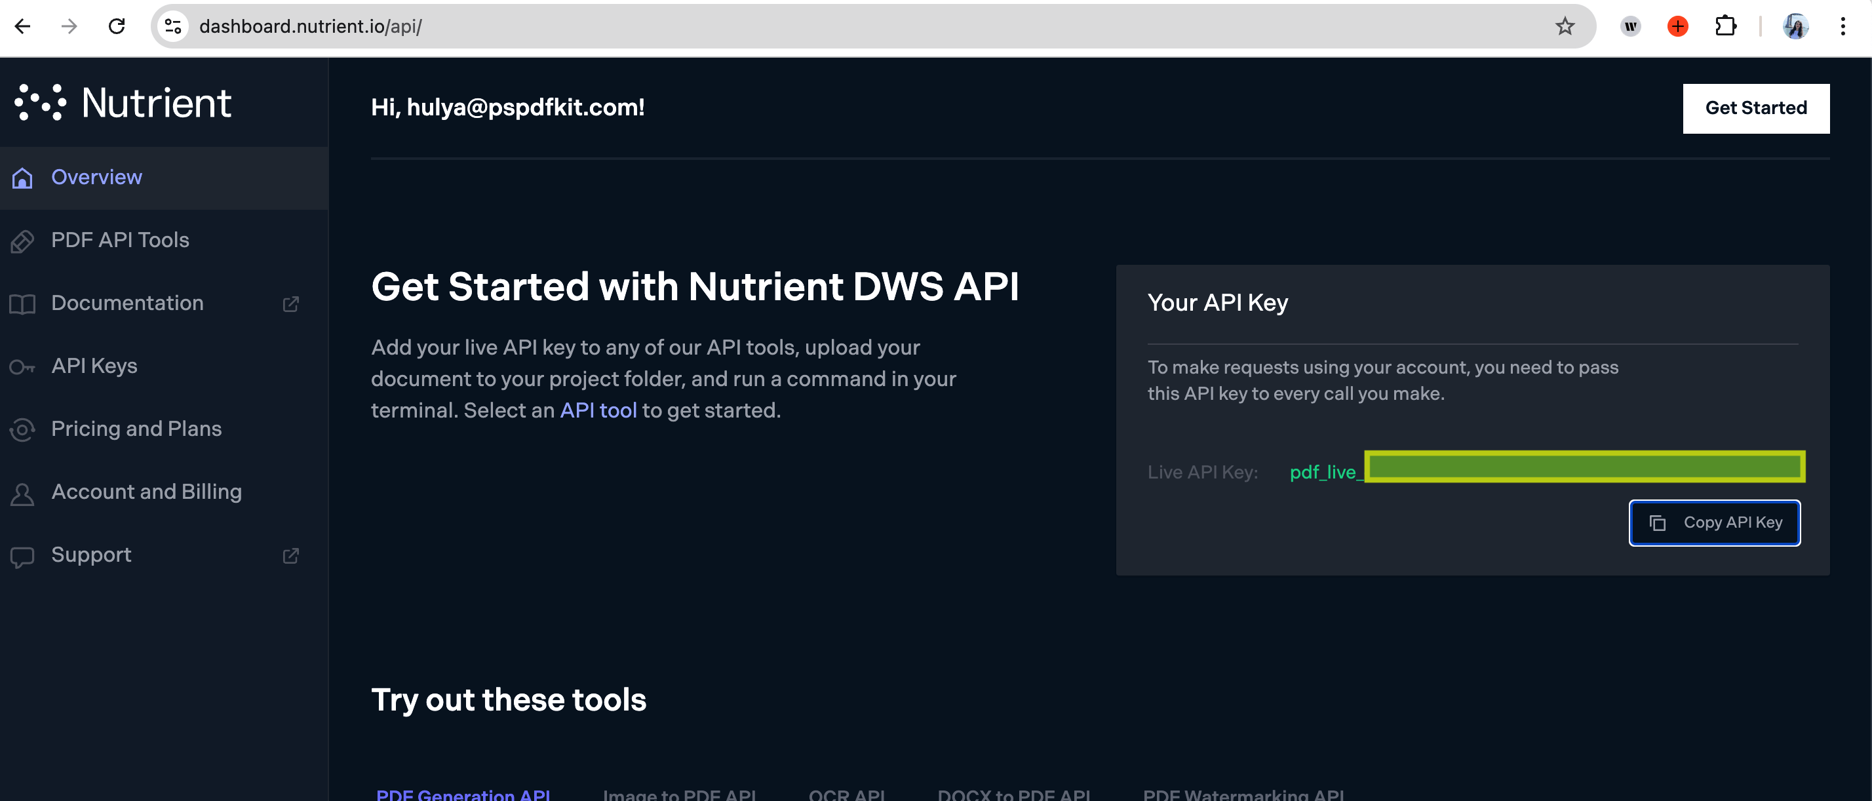Switch to the OCR API tab
Viewport: 1872px width, 801px height.
click(x=847, y=794)
